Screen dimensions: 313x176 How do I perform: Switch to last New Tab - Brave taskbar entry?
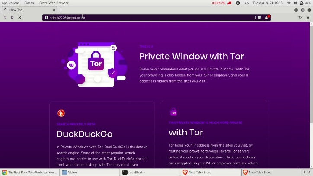coord(271,172)
